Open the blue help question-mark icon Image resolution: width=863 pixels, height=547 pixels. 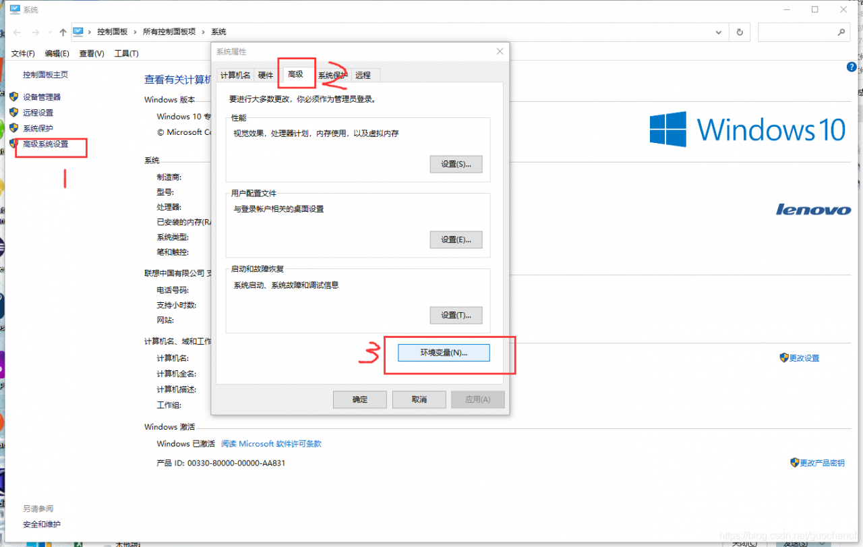851,67
